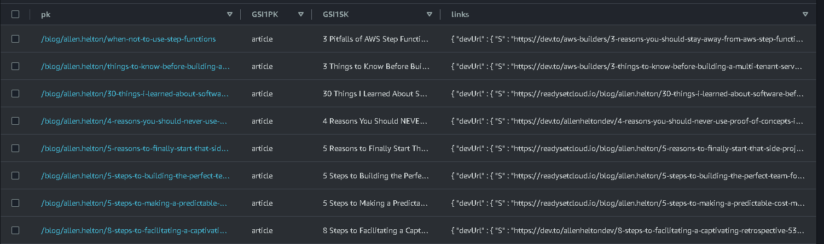Select checkbox for when-not-to-use-step-functions row

point(15,39)
